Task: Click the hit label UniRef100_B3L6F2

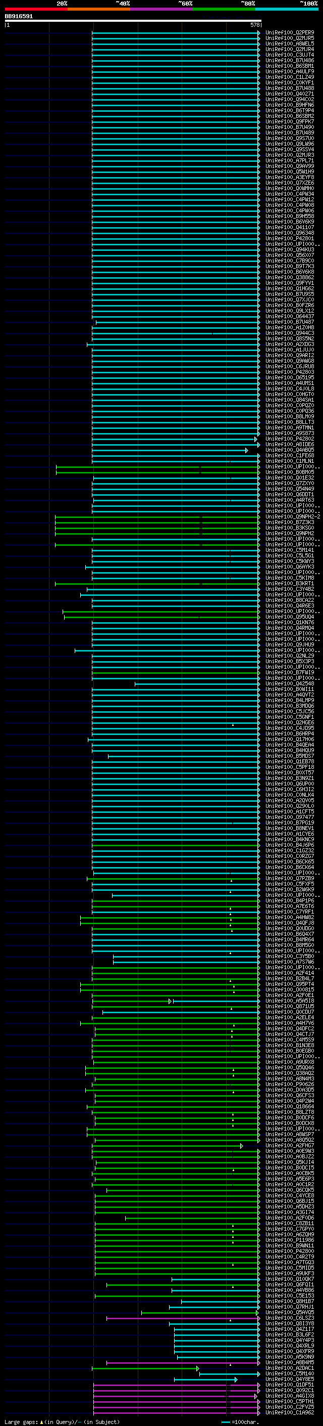Action: [290, 1335]
